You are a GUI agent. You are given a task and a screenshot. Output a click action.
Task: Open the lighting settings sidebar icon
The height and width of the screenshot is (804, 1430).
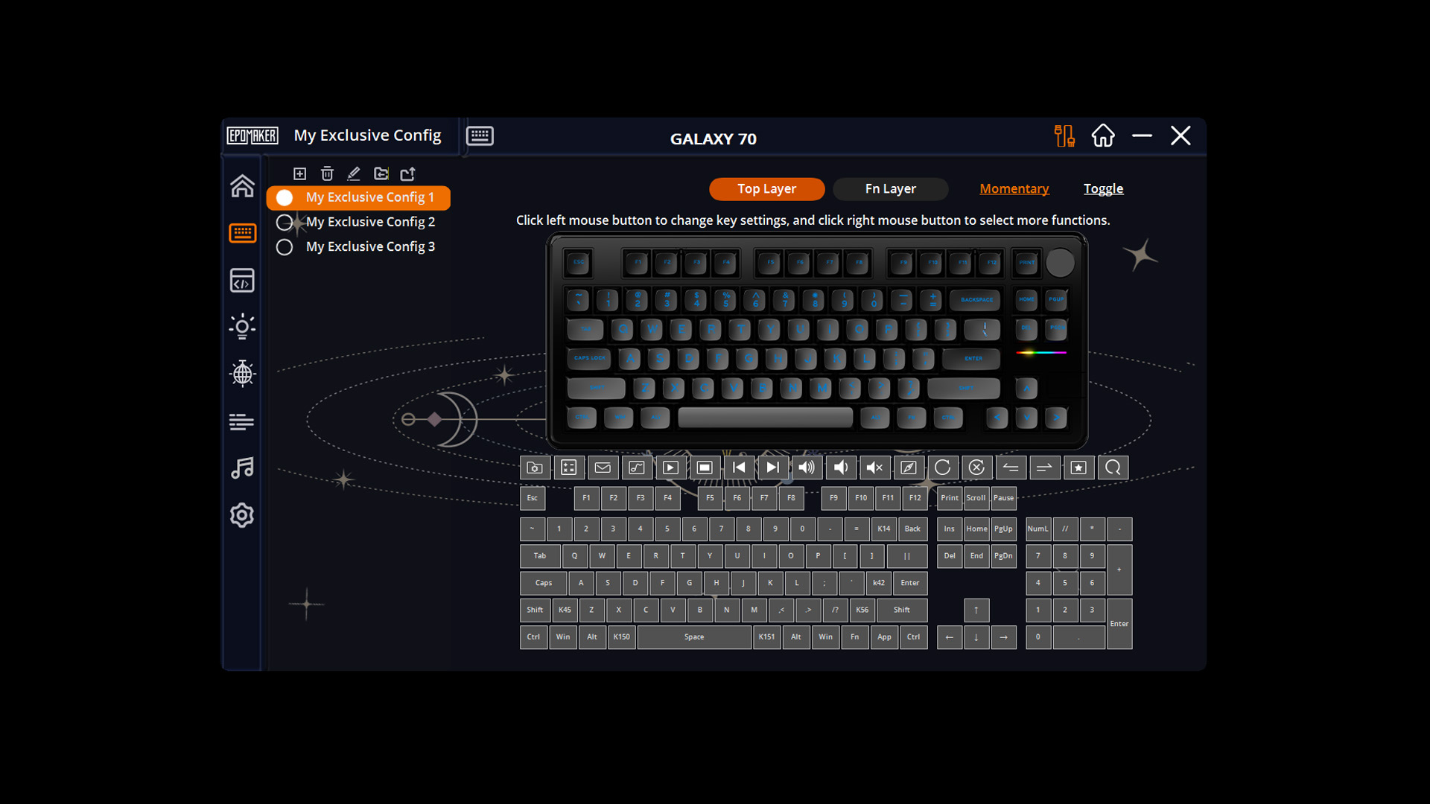(242, 327)
